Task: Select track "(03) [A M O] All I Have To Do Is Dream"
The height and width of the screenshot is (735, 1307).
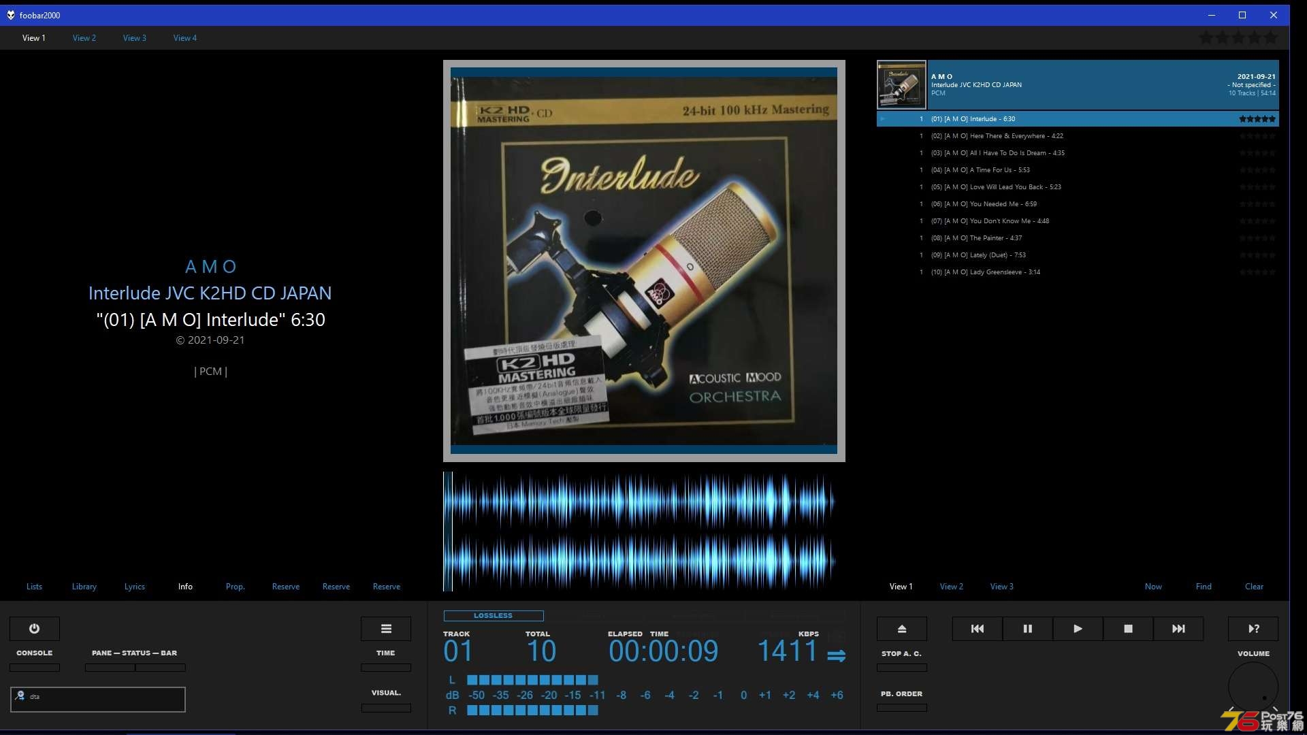Action: (1078, 153)
